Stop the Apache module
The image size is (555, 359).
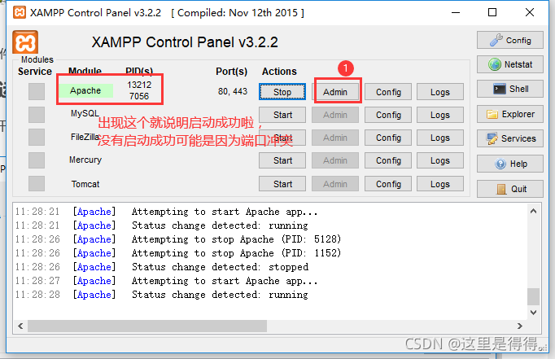tap(282, 92)
